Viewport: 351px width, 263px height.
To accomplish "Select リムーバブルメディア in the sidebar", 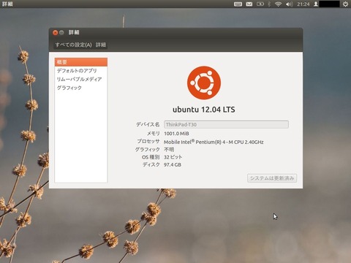I will [x=81, y=79].
